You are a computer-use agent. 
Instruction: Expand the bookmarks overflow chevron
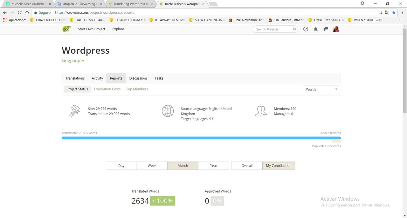[400, 20]
